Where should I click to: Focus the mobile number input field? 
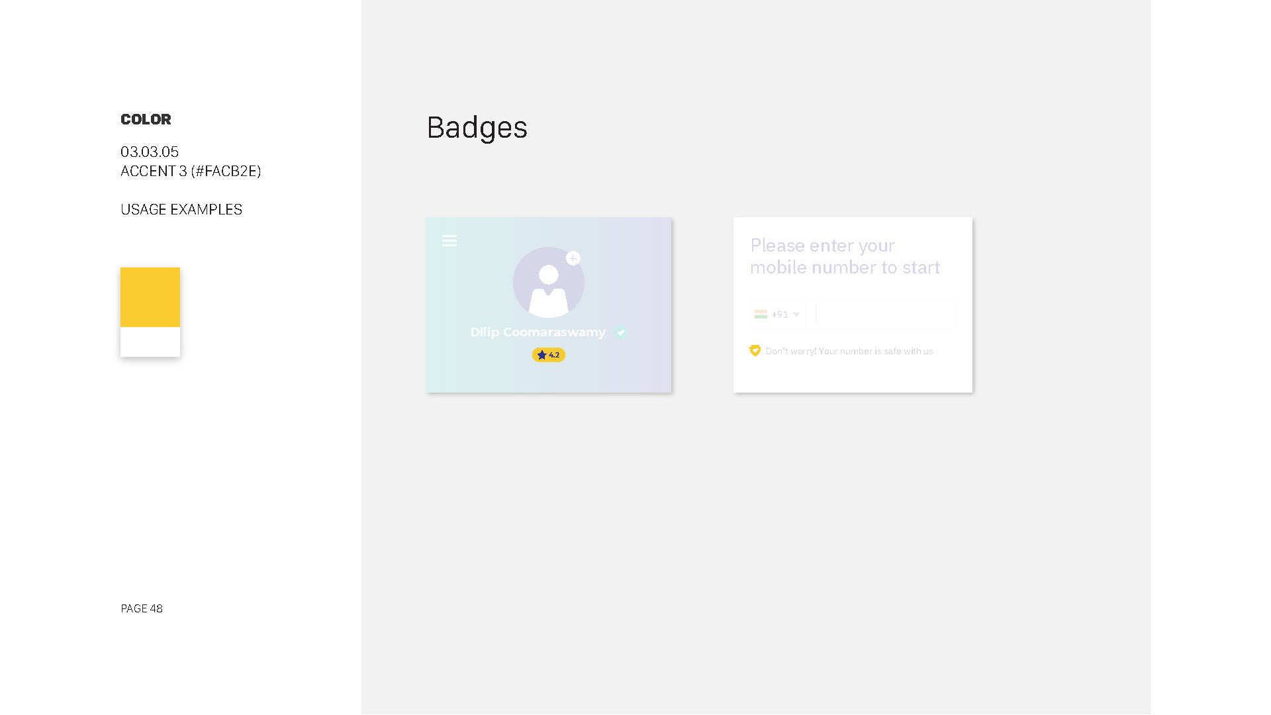[x=887, y=314]
